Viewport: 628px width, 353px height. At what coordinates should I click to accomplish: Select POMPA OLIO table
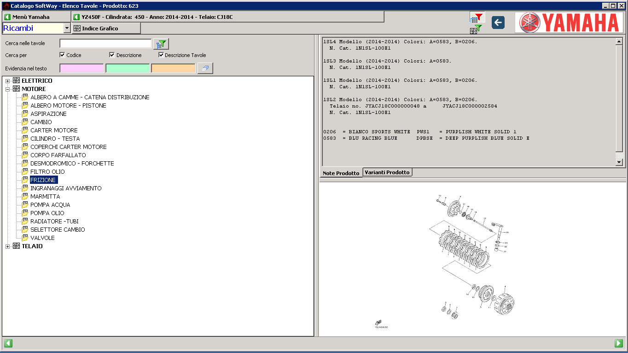[x=47, y=213]
